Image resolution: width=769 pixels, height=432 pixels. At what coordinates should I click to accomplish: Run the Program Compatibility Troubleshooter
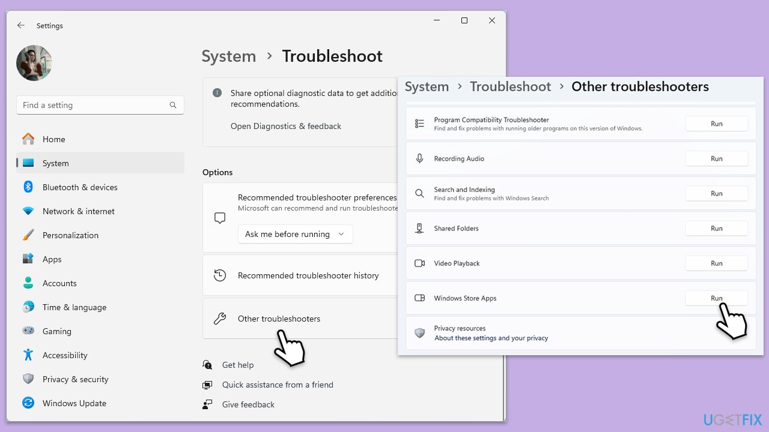[x=717, y=124]
